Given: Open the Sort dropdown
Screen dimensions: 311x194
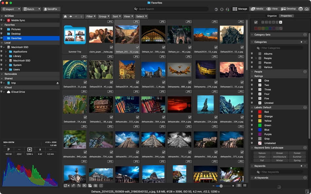Looking at the screenshot, I should click(117, 16).
